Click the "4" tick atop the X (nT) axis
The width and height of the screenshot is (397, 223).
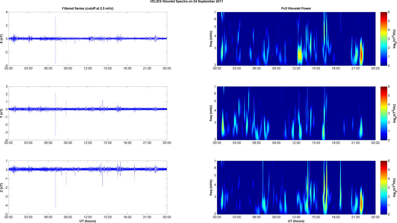(7, 12)
